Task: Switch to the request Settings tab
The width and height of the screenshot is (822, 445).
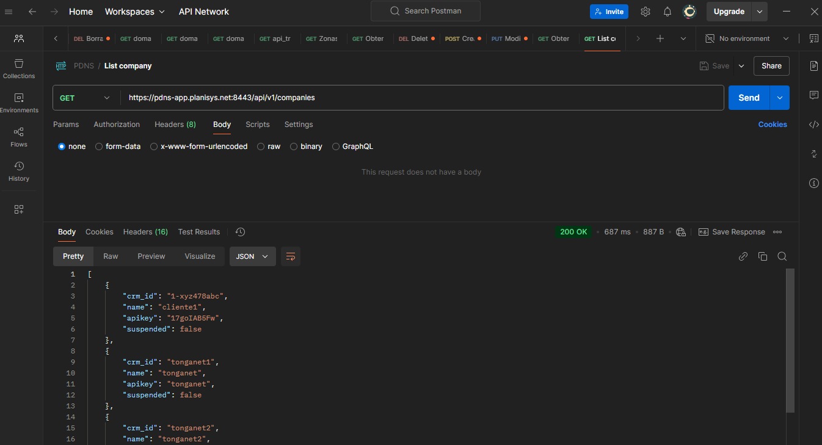Action: click(299, 125)
